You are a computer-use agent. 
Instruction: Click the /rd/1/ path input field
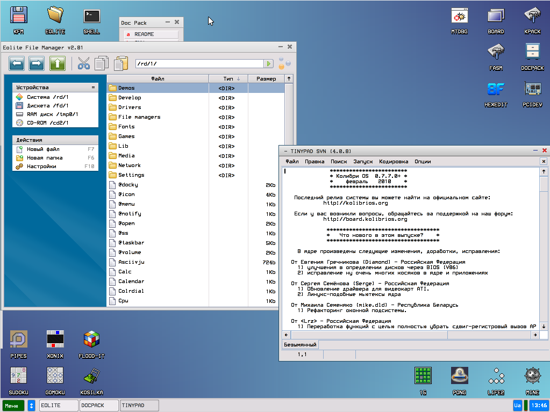click(199, 64)
